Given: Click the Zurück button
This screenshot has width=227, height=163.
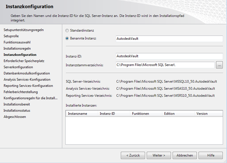Looking at the screenshot, I should (x=133, y=155).
